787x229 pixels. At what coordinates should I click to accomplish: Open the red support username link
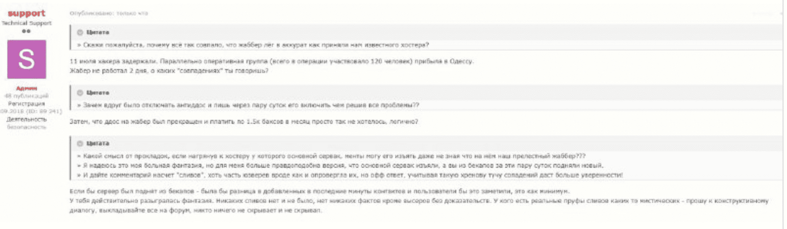[x=26, y=13]
